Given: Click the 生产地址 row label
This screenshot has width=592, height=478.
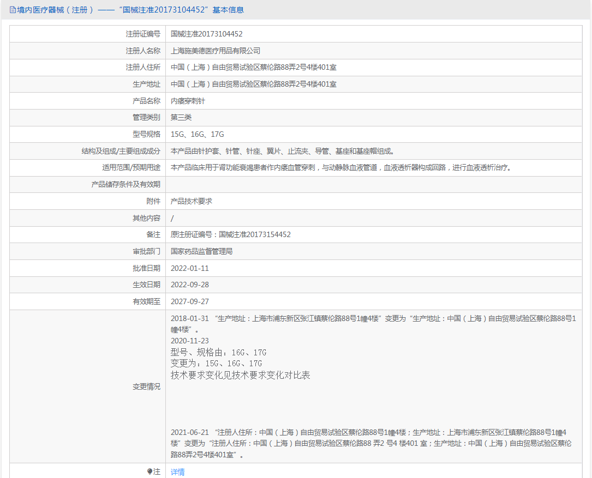Looking at the screenshot, I should point(146,84).
